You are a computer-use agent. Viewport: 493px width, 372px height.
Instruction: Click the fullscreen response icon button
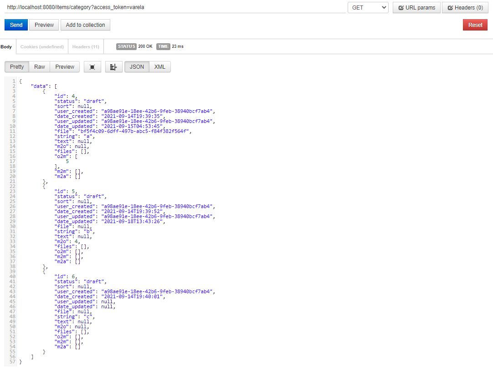click(92, 67)
